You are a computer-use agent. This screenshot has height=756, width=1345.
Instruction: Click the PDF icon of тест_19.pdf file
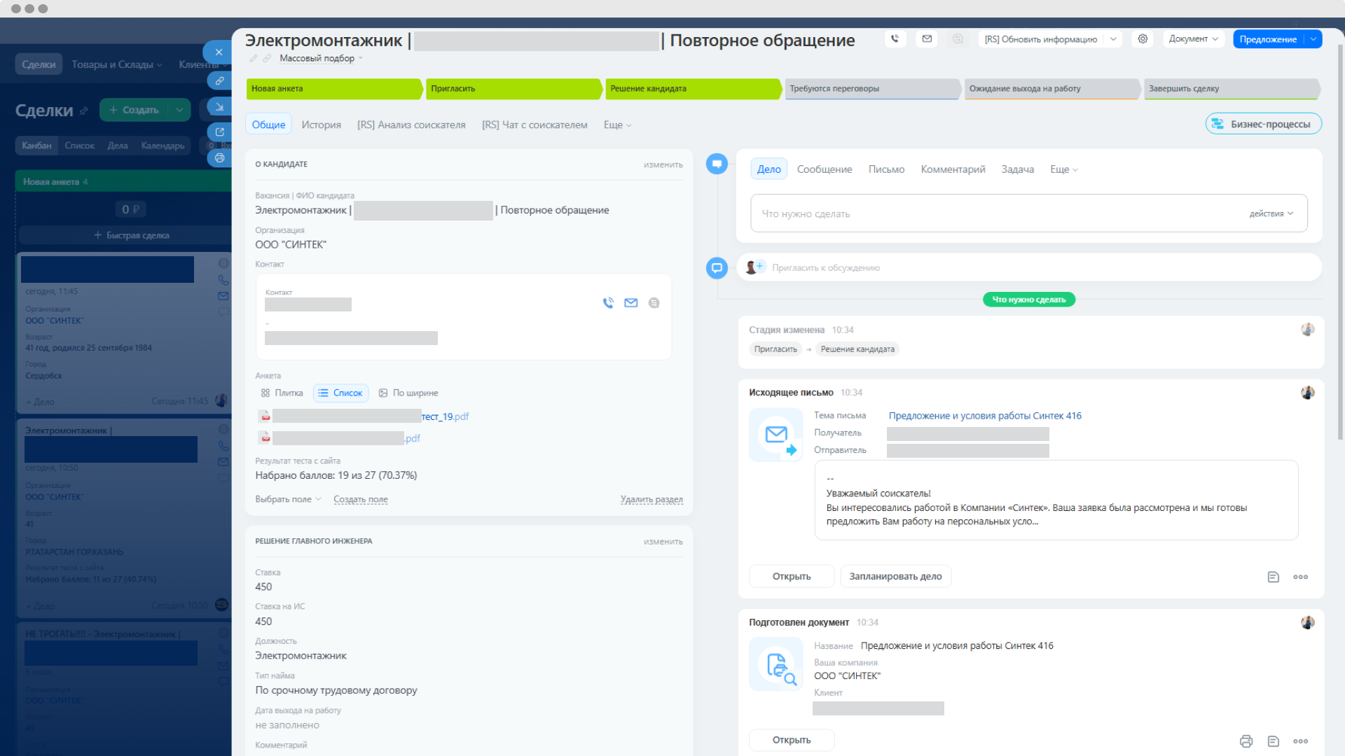pyautogui.click(x=265, y=416)
